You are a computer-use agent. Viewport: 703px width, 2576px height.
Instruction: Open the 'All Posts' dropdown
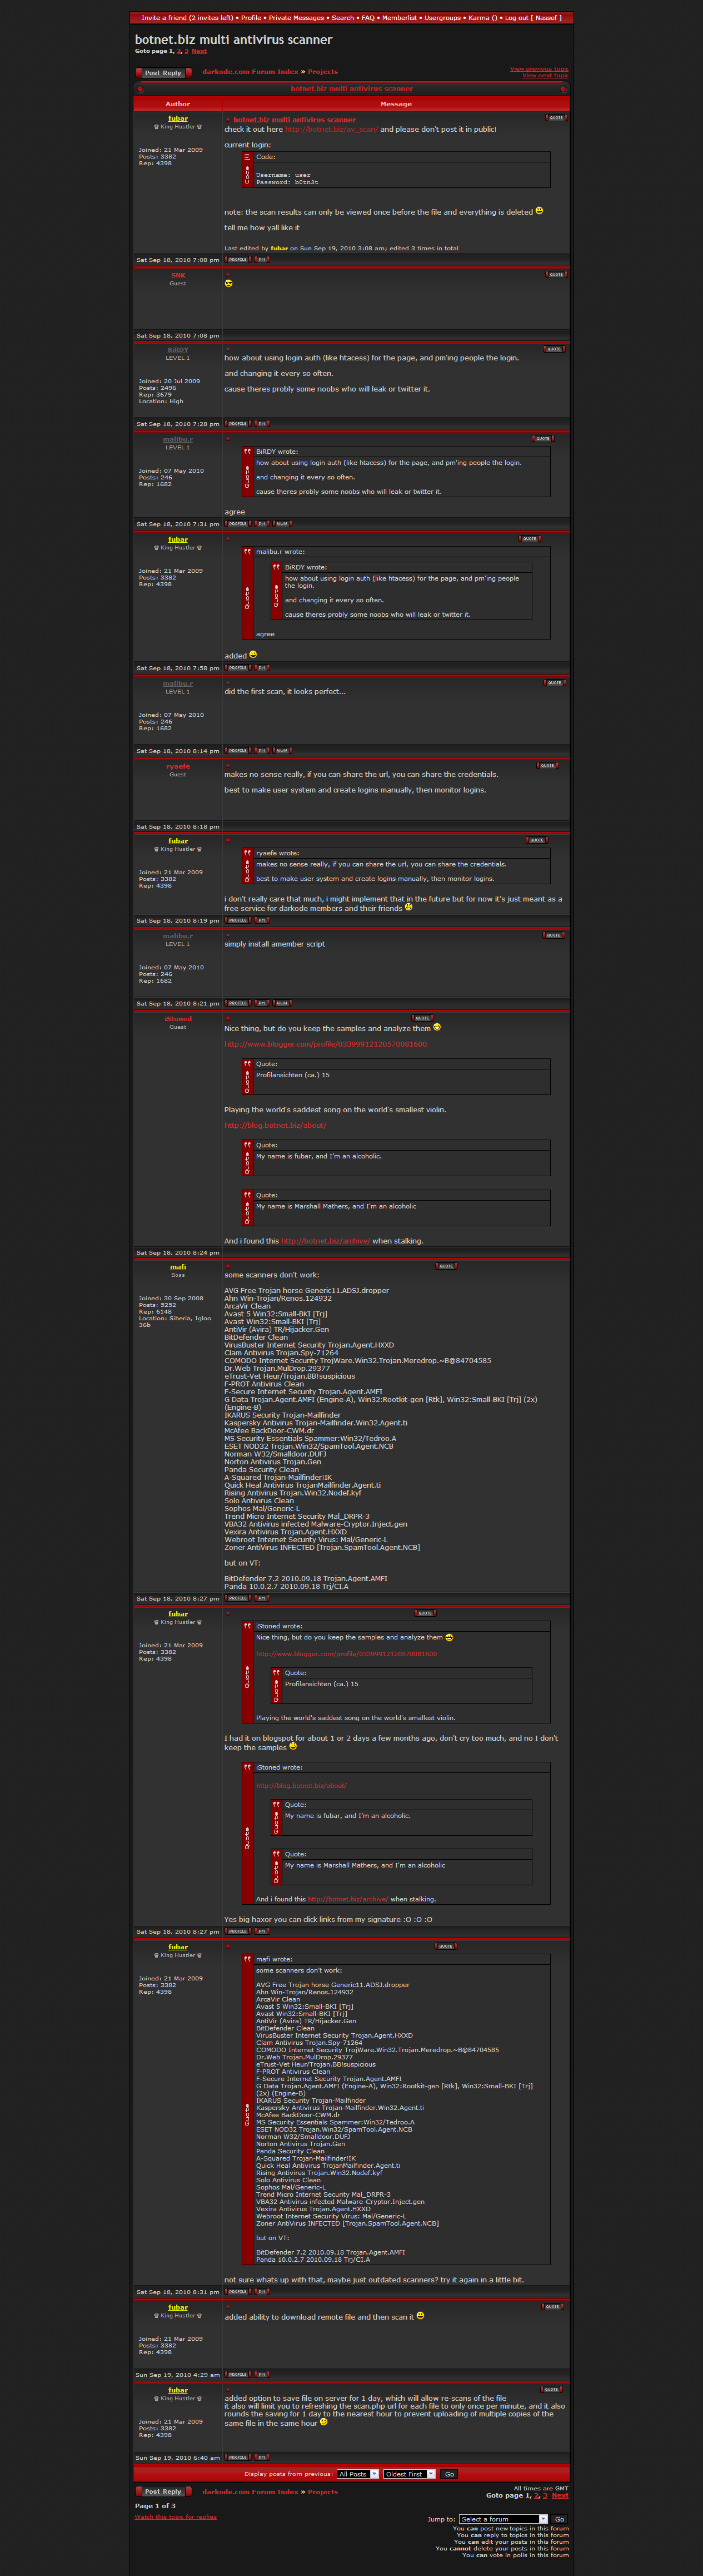coord(357,2474)
